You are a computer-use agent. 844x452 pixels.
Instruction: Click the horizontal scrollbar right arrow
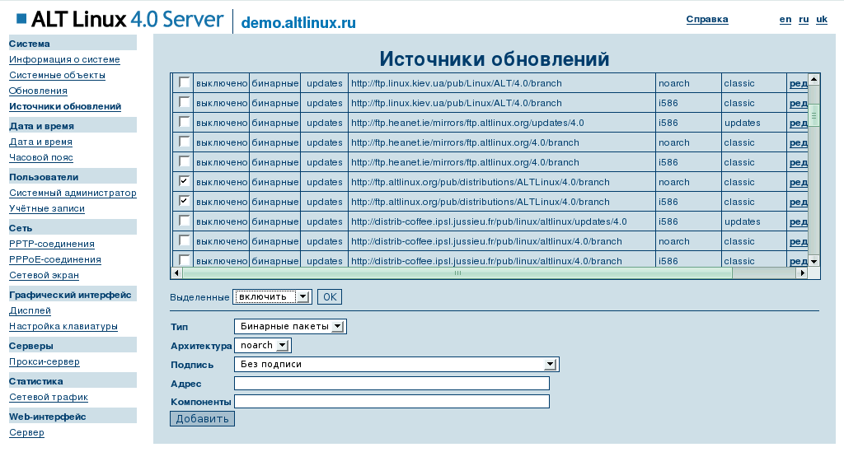800,273
